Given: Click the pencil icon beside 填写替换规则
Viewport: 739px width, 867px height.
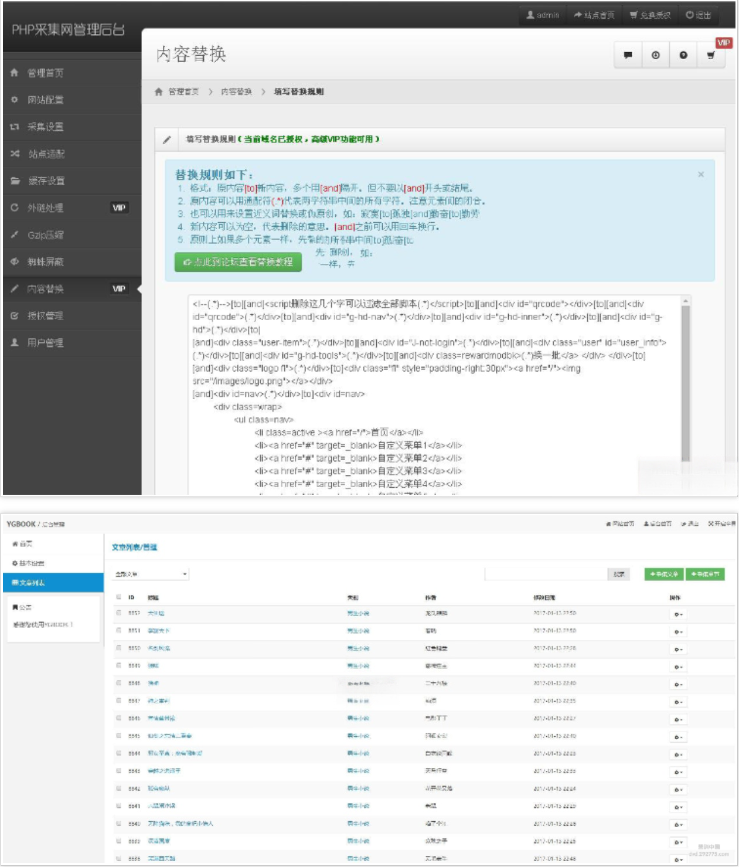Looking at the screenshot, I should pos(167,140).
